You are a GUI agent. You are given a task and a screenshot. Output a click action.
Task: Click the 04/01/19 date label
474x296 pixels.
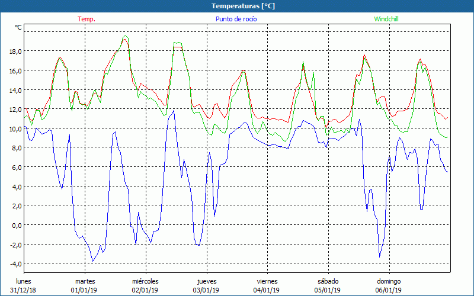coord(266,290)
